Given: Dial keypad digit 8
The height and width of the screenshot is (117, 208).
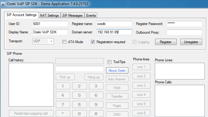Looking at the screenshot, I should click(79, 104).
